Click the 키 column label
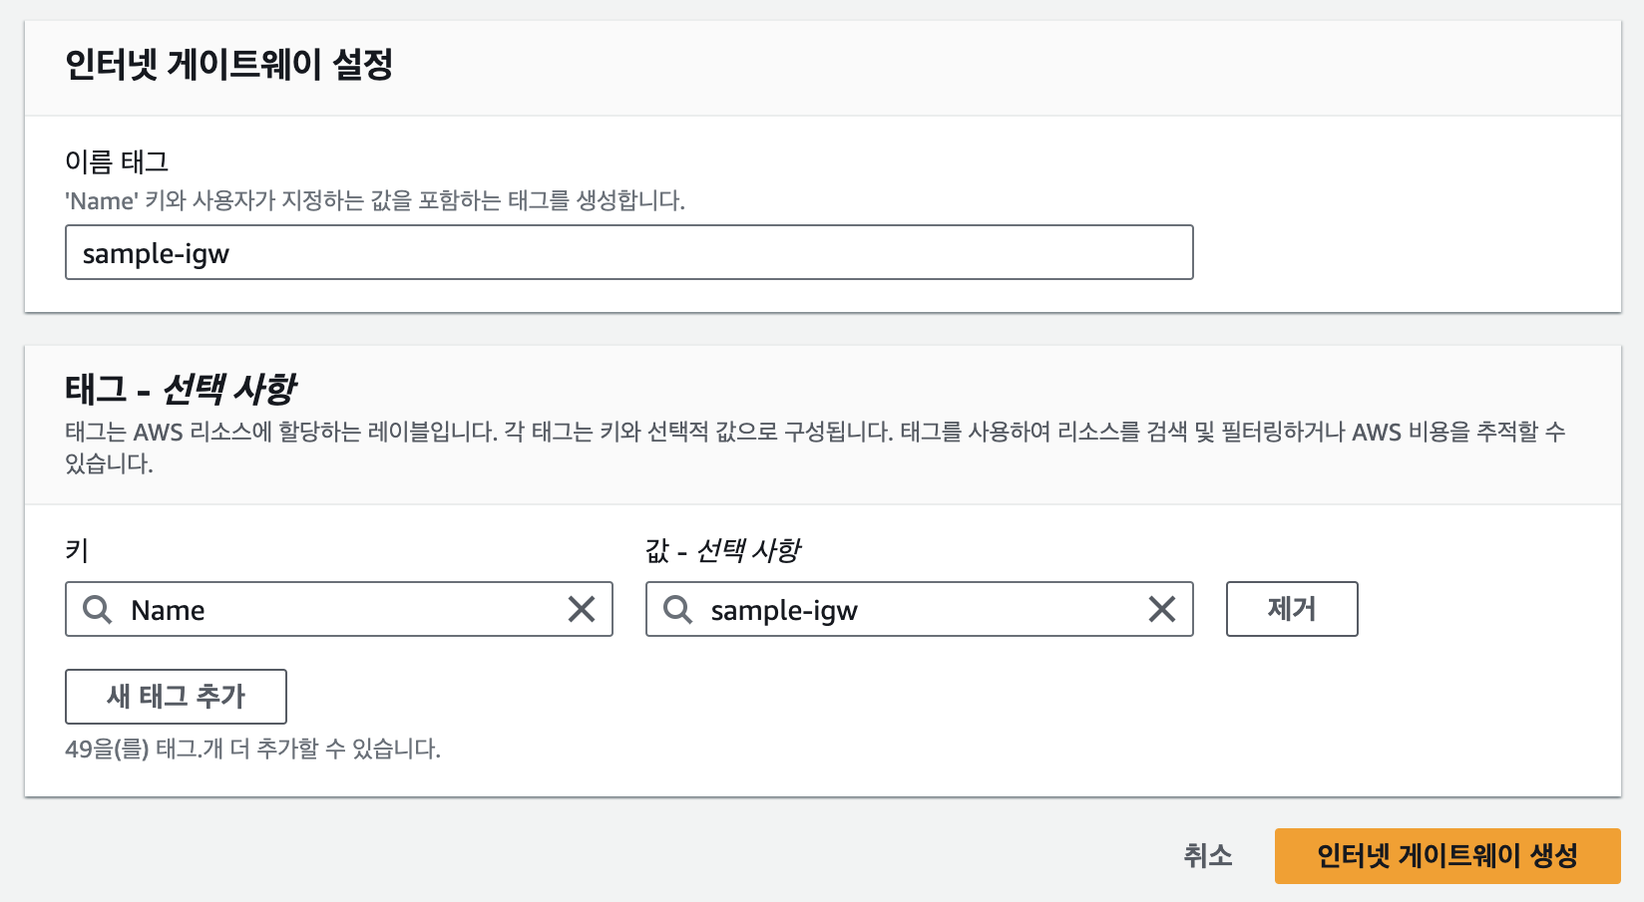This screenshot has width=1644, height=902. (77, 550)
